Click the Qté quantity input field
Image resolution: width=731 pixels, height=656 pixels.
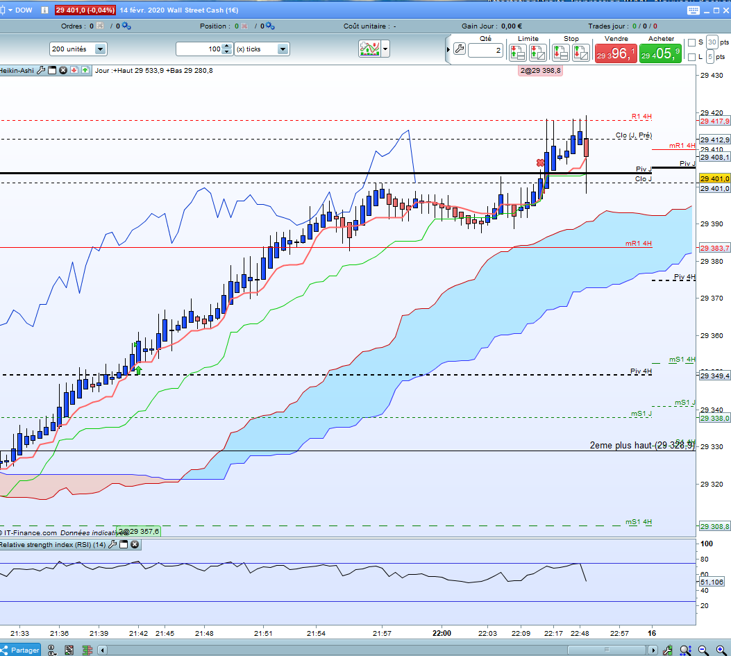485,51
